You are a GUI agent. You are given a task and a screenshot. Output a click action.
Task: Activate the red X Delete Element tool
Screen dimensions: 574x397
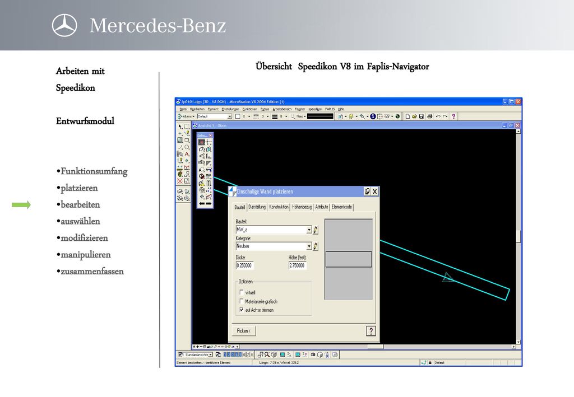pos(180,181)
